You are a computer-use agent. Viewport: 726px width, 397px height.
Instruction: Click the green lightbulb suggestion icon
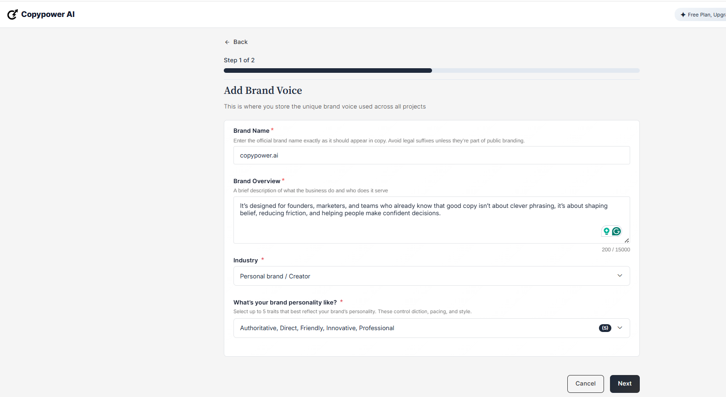606,231
